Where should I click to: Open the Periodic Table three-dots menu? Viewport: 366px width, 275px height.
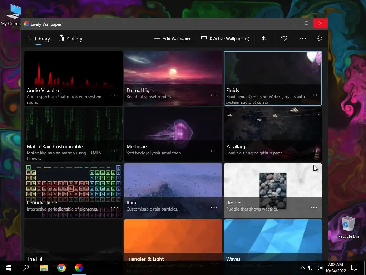(114, 207)
